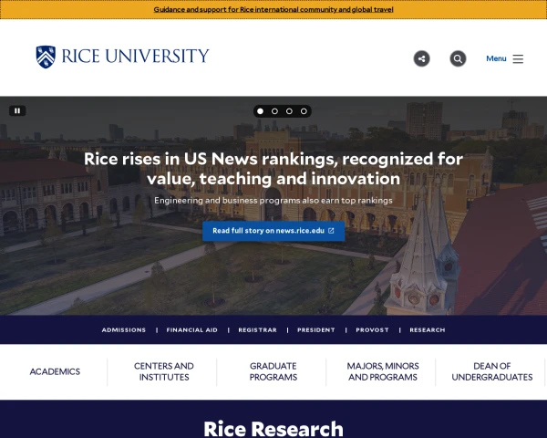Select the first carousel slide dot
Screen dimensions: 547x438
260,111
